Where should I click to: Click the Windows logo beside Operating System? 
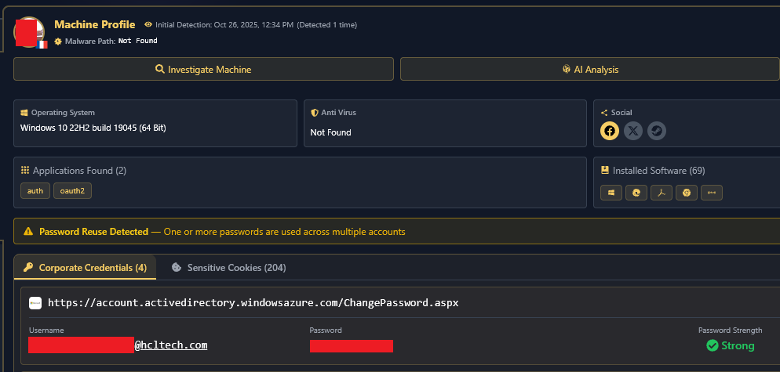pos(24,113)
